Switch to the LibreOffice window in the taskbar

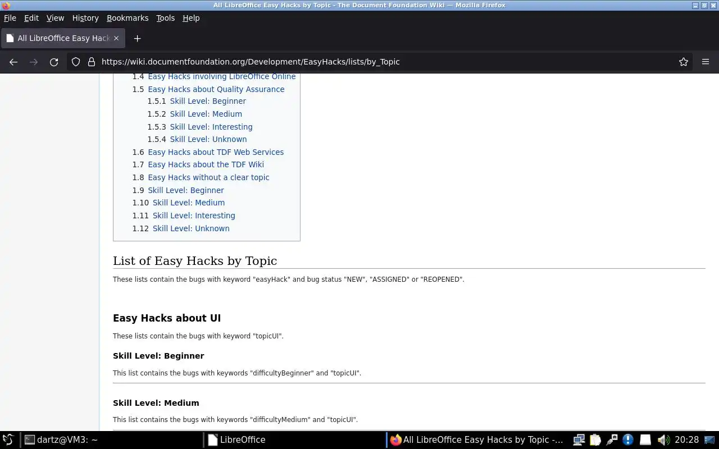[x=294, y=439]
